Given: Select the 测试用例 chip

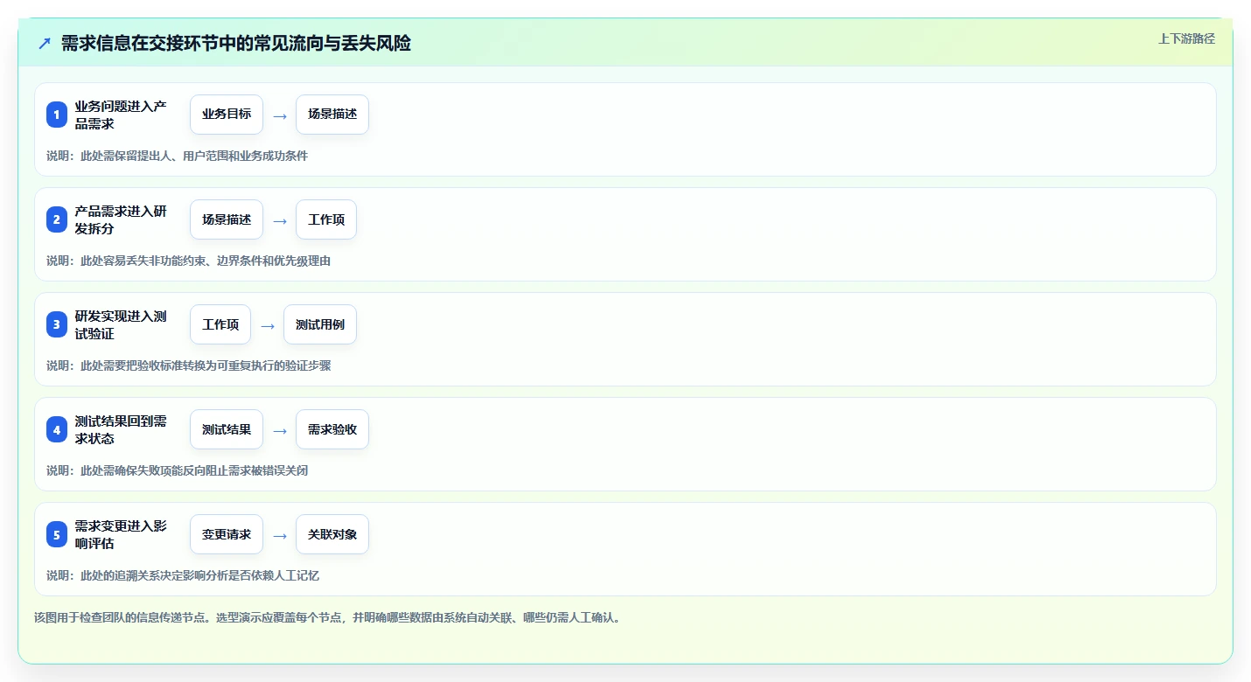Looking at the screenshot, I should tap(320, 324).
